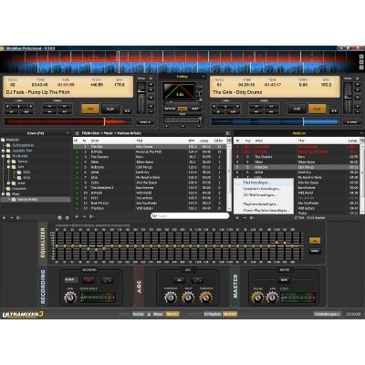Click the right deck CUE button

[x=297, y=109]
